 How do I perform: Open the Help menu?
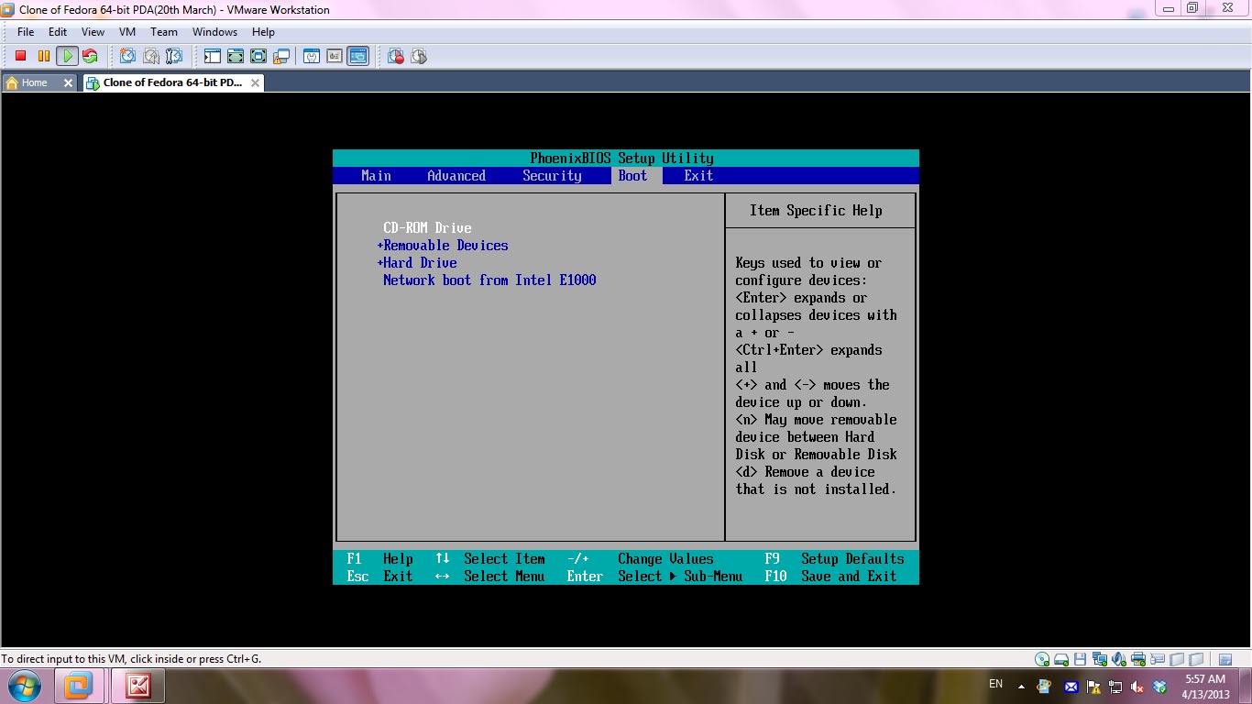(263, 32)
